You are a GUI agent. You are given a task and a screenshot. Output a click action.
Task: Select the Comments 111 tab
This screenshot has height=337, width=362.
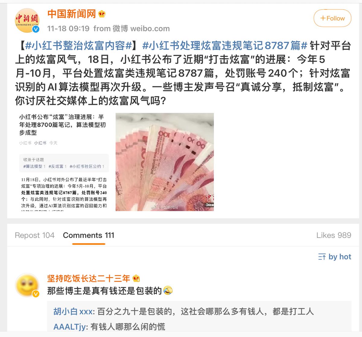(x=89, y=235)
